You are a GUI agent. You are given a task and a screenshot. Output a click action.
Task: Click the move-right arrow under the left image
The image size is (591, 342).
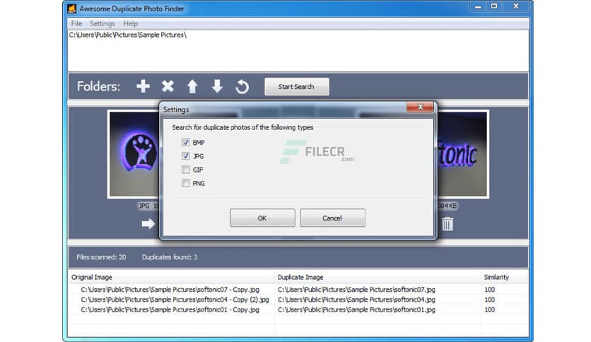click(148, 224)
